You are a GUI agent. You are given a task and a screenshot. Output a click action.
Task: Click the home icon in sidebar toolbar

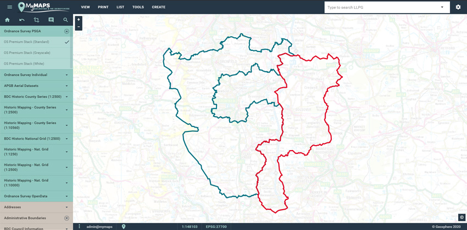coord(7,20)
